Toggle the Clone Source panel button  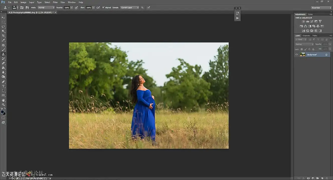[x=27, y=8]
